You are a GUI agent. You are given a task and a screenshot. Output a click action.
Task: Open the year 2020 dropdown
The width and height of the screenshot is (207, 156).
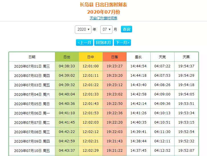tap(83, 30)
